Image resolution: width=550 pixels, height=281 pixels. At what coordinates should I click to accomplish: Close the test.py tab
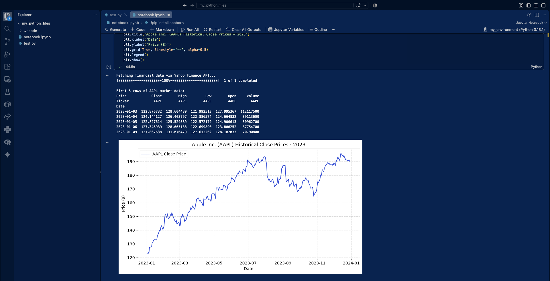pyautogui.click(x=125, y=15)
